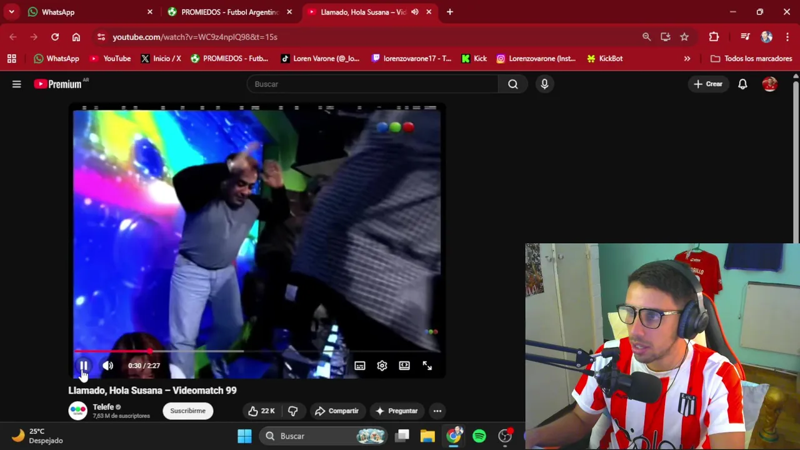Open Chrome three-dot menu

tap(787, 37)
